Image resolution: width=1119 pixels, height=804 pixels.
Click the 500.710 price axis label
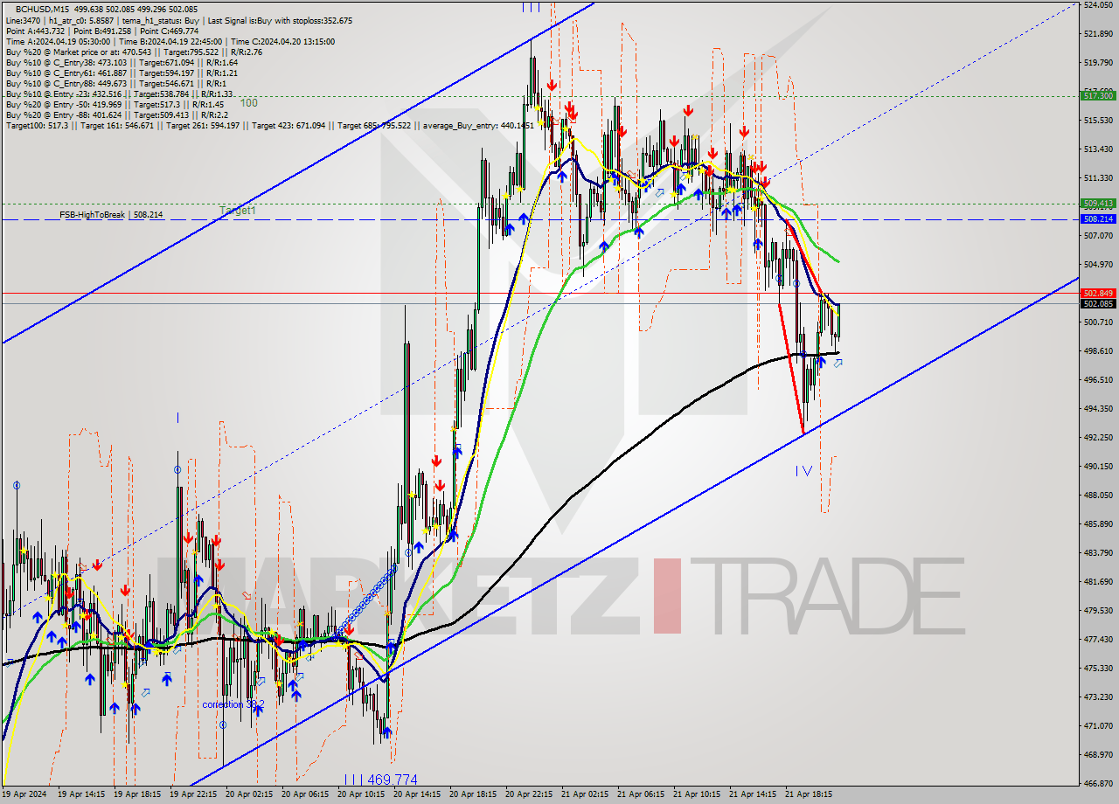click(1098, 322)
